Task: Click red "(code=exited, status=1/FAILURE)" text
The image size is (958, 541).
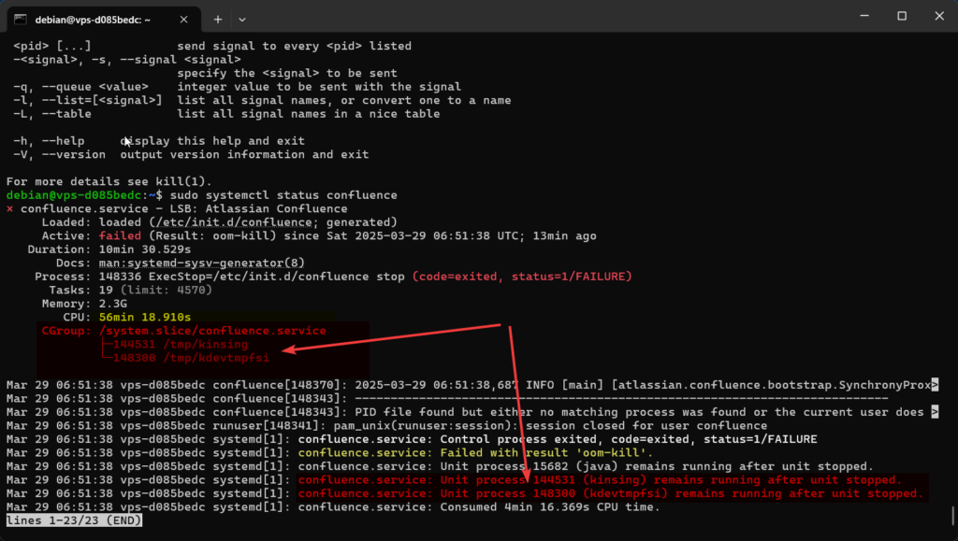Action: point(522,277)
